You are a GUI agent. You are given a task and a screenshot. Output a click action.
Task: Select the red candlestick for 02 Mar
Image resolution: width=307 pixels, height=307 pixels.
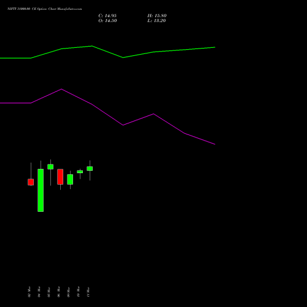point(31,182)
